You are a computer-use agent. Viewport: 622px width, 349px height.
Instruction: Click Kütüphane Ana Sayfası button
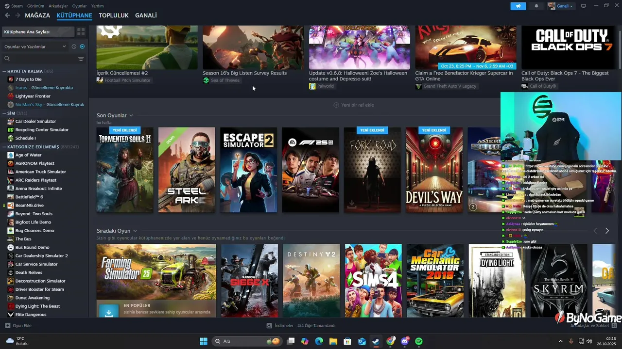(38, 32)
